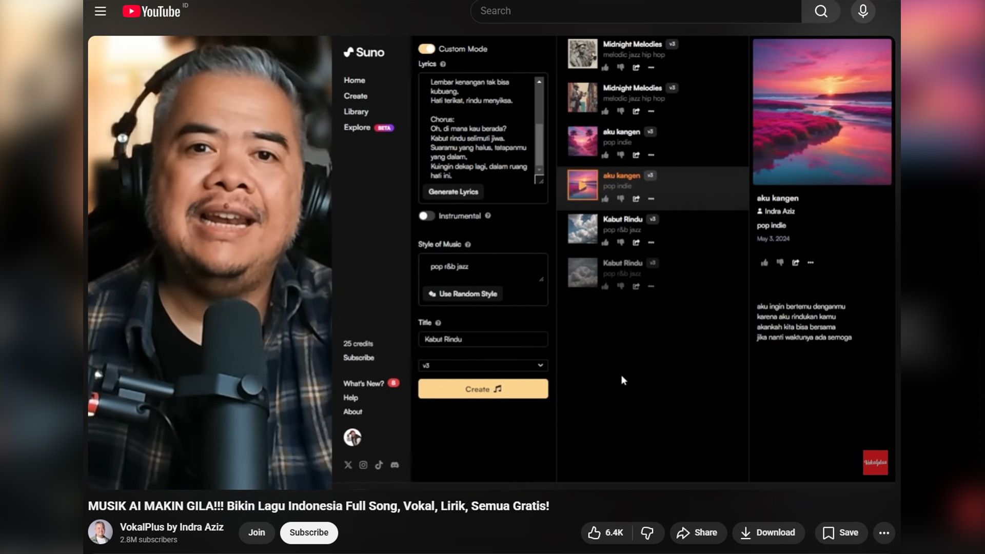Expand the v3 model version dropdown
Screen dimensions: 985x554
(x=483, y=365)
